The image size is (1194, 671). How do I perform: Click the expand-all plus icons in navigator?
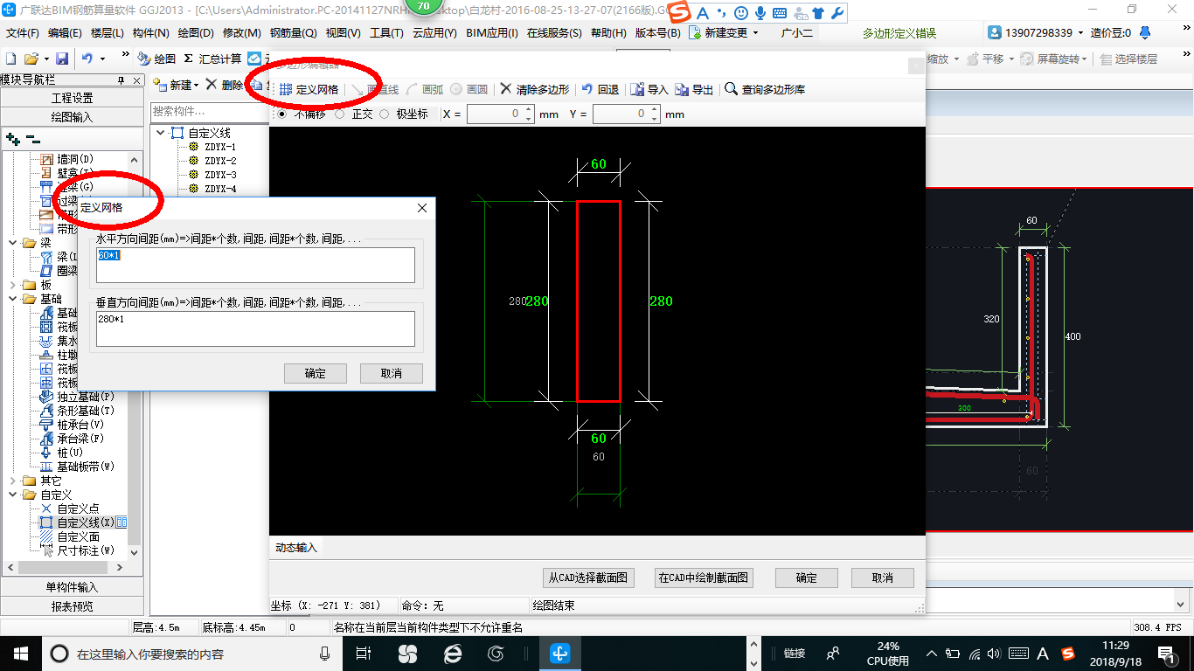coord(12,139)
